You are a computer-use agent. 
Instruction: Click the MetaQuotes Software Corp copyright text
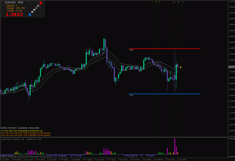pos(27,156)
